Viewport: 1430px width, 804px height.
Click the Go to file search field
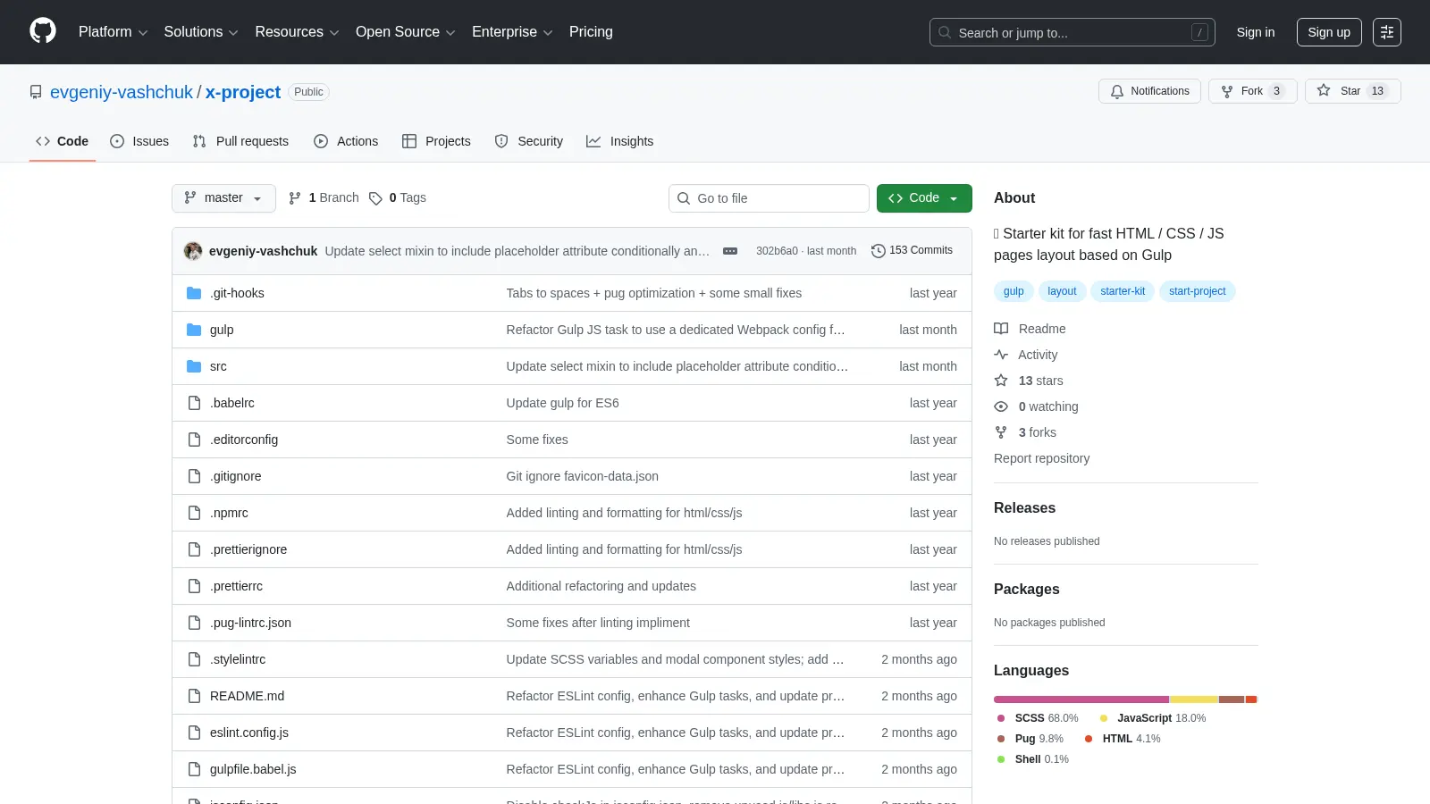769,198
